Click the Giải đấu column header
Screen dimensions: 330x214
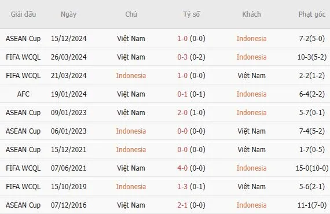click(23, 14)
